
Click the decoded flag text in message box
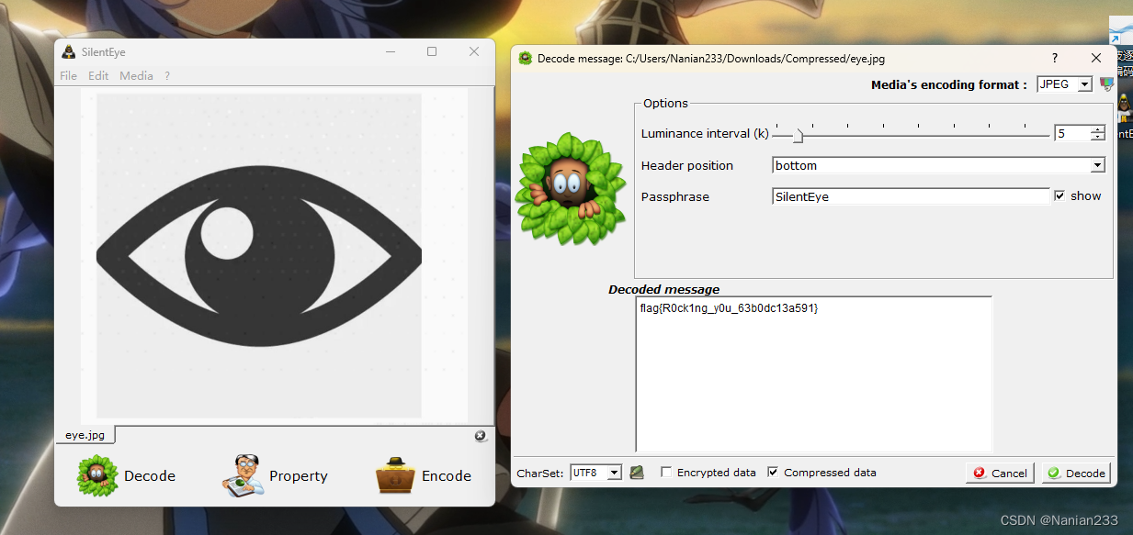729,308
